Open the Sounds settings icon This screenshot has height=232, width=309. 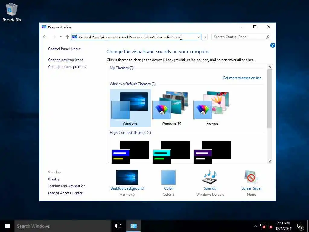pos(210,177)
